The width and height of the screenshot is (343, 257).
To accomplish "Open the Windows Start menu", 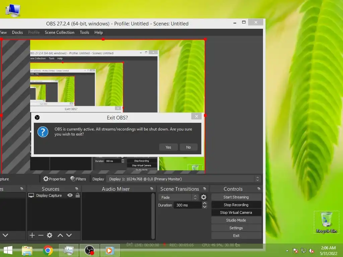I will pyautogui.click(x=8, y=250).
